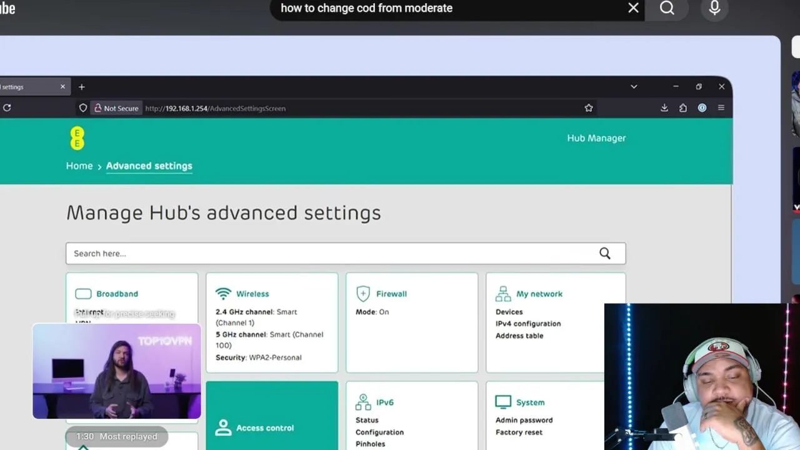The image size is (800, 450).
Task: Click the EE logo
Action: (x=77, y=138)
